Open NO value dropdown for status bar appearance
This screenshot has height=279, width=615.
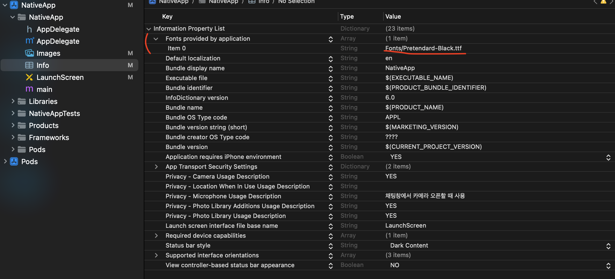coord(608,266)
